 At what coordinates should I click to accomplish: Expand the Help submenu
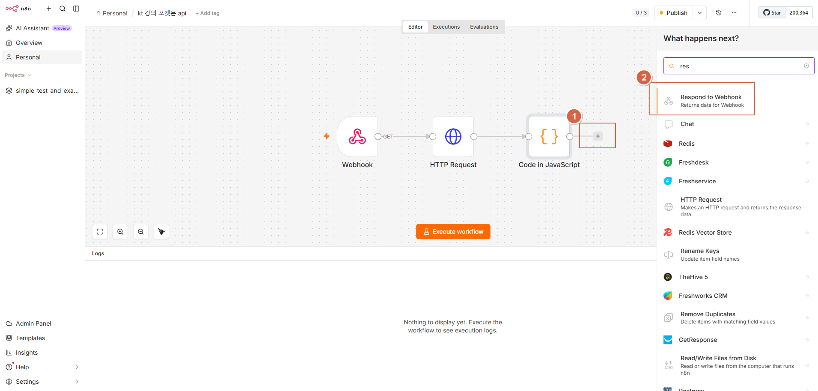click(x=77, y=367)
